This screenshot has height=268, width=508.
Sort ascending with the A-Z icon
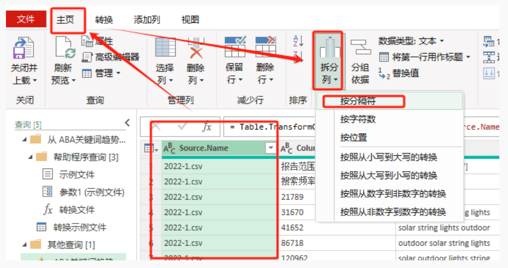point(298,41)
